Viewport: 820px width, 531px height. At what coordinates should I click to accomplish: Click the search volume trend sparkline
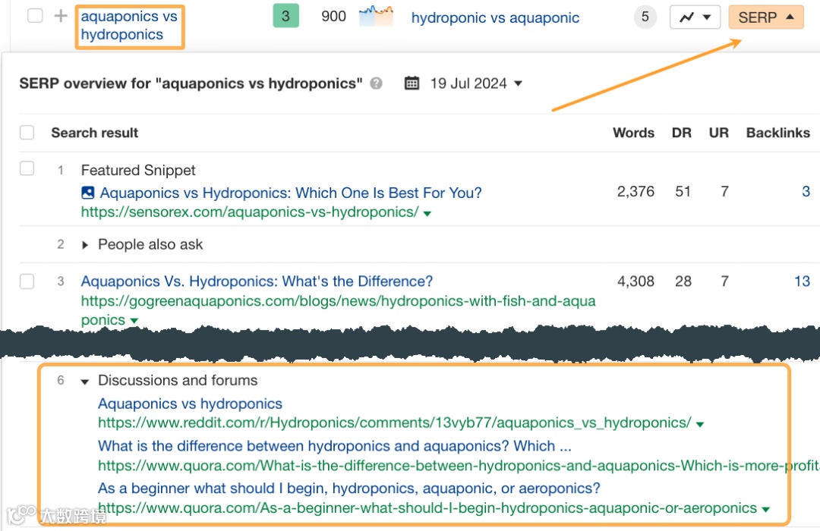pyautogui.click(x=375, y=15)
